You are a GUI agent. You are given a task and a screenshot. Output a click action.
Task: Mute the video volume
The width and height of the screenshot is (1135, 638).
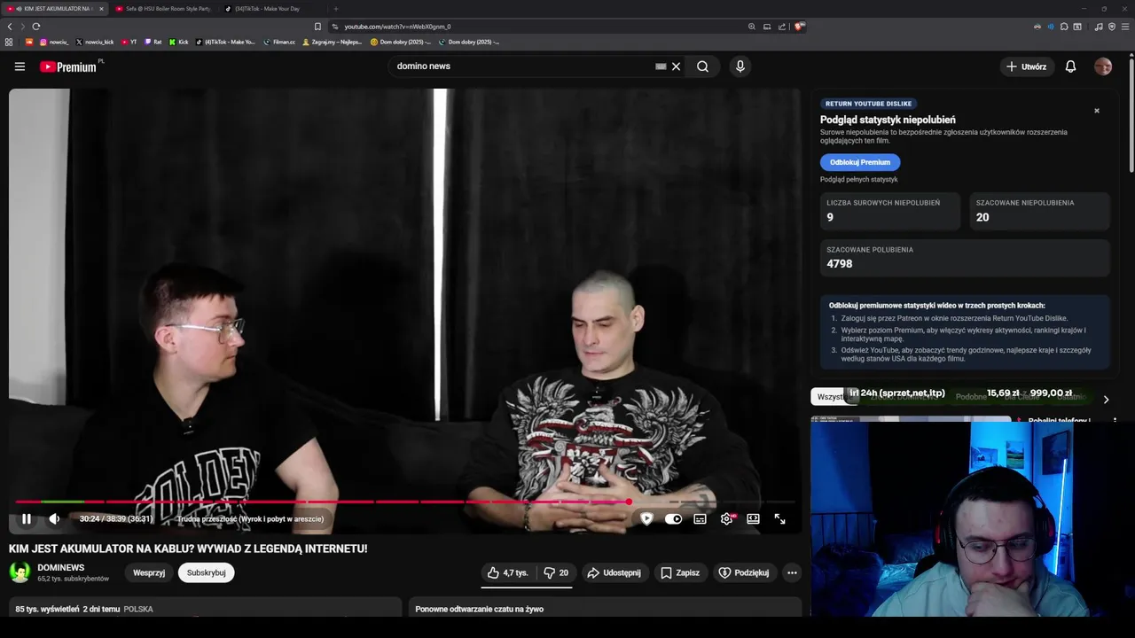(54, 519)
